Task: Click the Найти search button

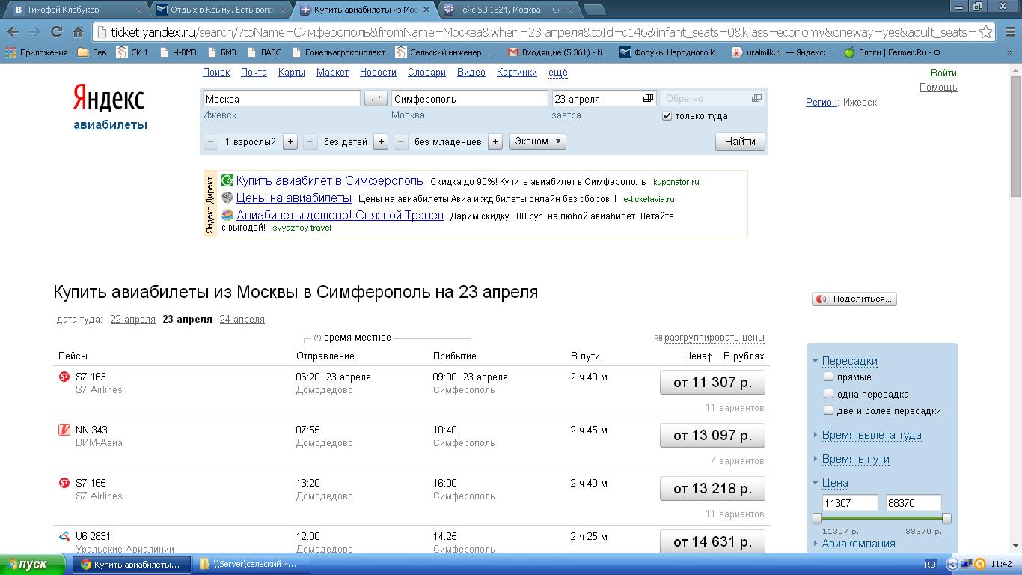Action: 740,142
